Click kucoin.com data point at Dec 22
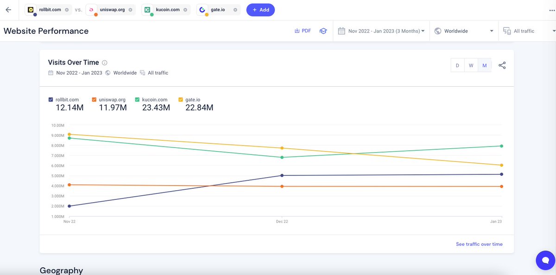556x275 pixels. [x=282, y=157]
